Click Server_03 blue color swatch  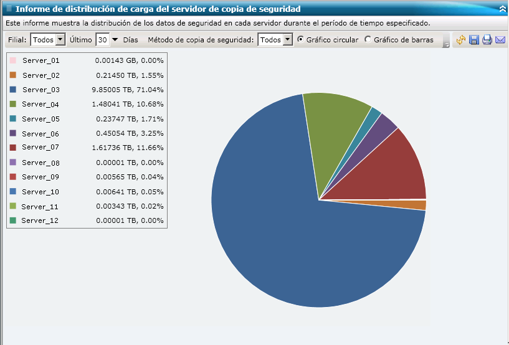click(x=13, y=89)
